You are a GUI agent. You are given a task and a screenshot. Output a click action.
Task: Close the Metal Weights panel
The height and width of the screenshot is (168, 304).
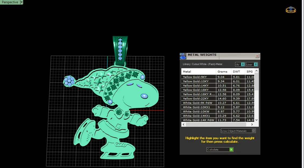click(257, 56)
